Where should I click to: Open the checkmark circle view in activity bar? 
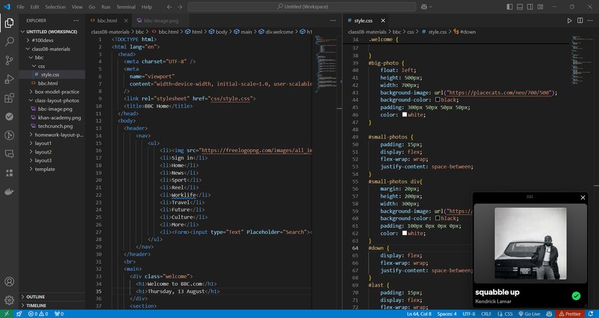(9, 116)
